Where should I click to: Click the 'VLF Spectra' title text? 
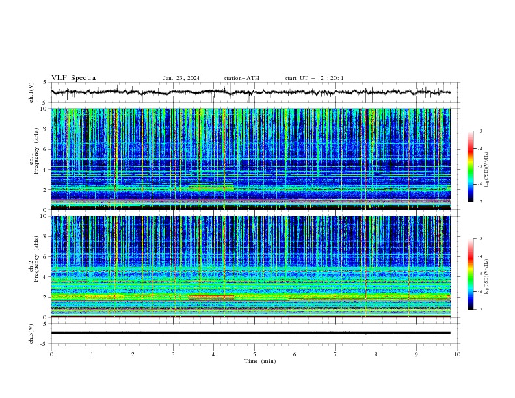pyautogui.click(x=73, y=78)
